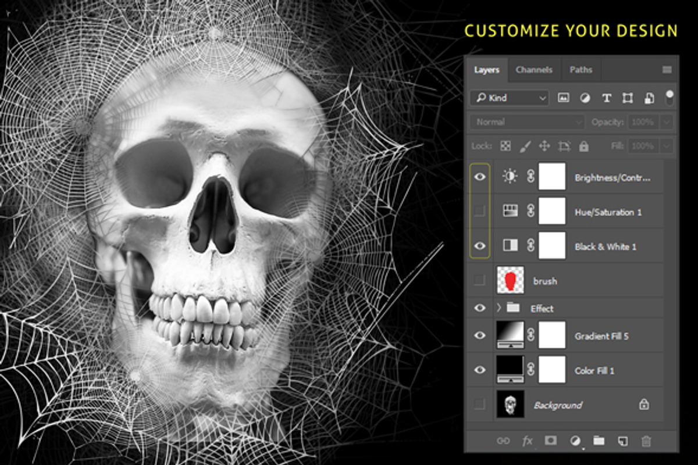Toggle layer filtering on/off switch

(x=669, y=98)
